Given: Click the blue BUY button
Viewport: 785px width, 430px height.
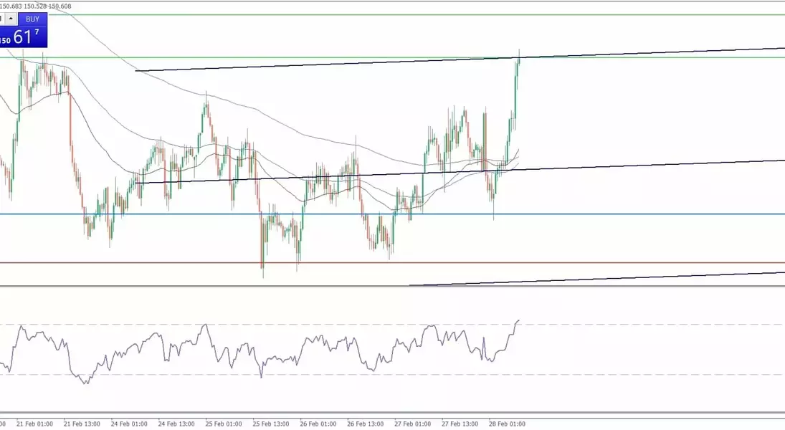Looking at the screenshot, I should (x=32, y=19).
